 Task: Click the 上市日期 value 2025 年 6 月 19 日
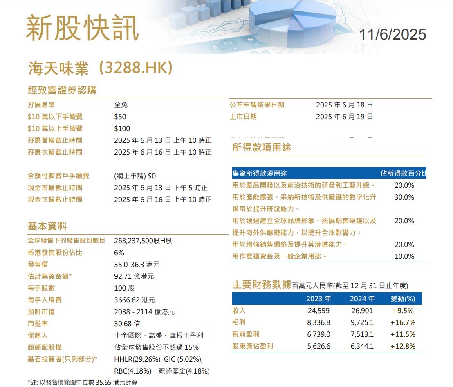[x=344, y=117]
